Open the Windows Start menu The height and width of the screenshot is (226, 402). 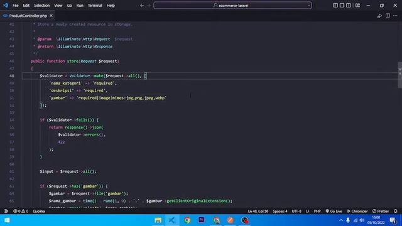point(7,220)
